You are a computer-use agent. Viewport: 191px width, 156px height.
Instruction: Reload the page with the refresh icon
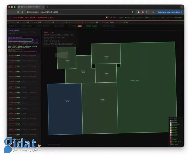18,12
